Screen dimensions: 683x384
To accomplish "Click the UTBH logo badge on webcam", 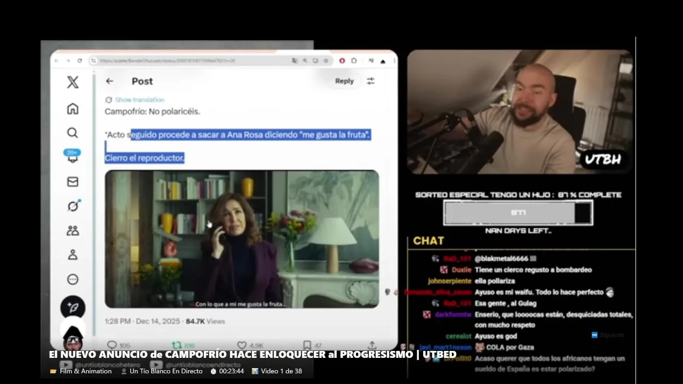I will coord(603,159).
